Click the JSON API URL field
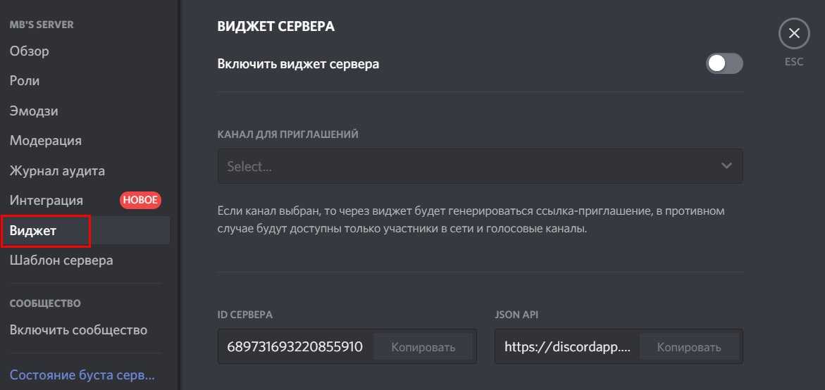 [x=566, y=347]
